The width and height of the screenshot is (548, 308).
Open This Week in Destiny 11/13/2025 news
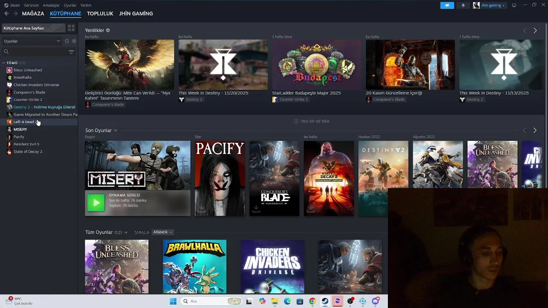pos(501,65)
